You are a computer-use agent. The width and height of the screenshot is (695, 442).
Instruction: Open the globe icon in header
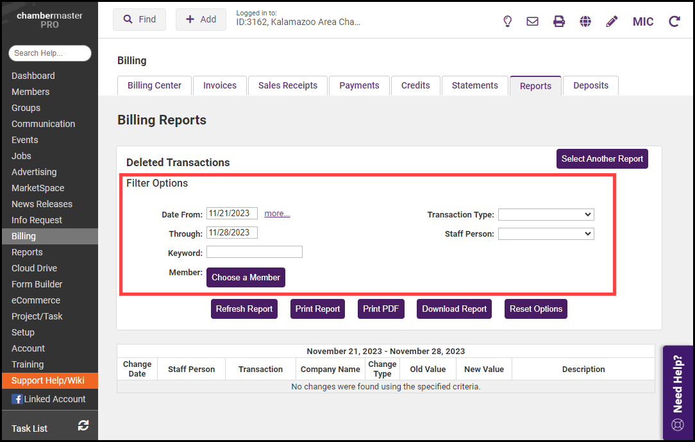[585, 21]
